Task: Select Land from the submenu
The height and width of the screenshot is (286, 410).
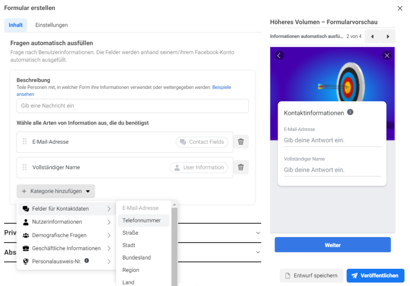Action: pyautogui.click(x=144, y=282)
